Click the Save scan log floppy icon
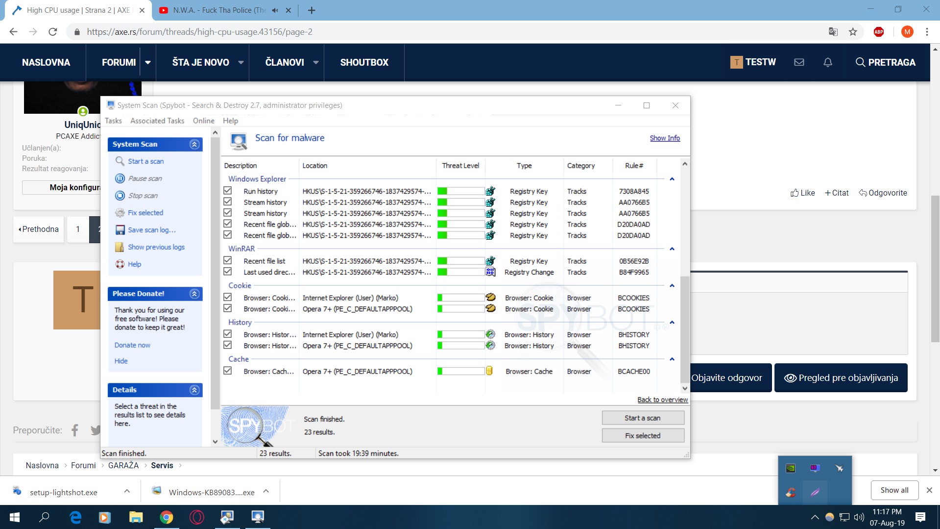Viewport: 940px width, 529px height. tap(120, 230)
